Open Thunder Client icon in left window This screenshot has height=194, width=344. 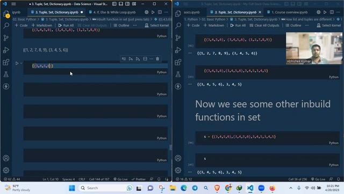coord(6,86)
